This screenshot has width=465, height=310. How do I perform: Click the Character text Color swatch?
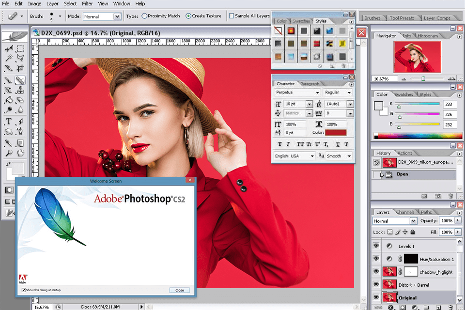click(x=336, y=133)
